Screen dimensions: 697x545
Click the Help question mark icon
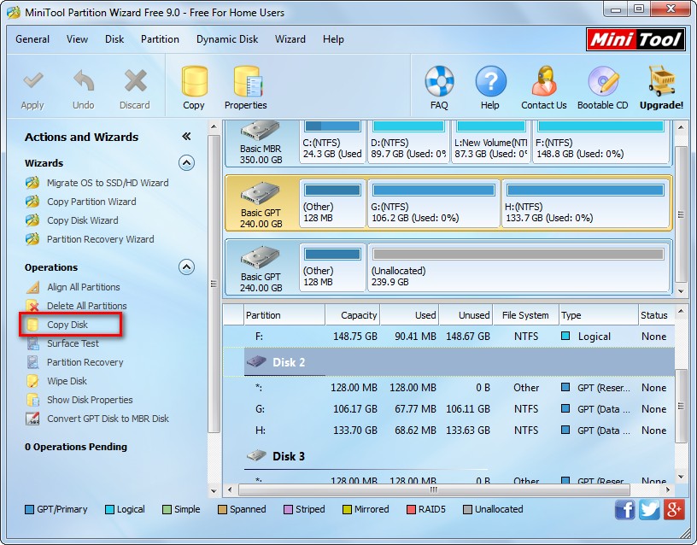tap(490, 81)
